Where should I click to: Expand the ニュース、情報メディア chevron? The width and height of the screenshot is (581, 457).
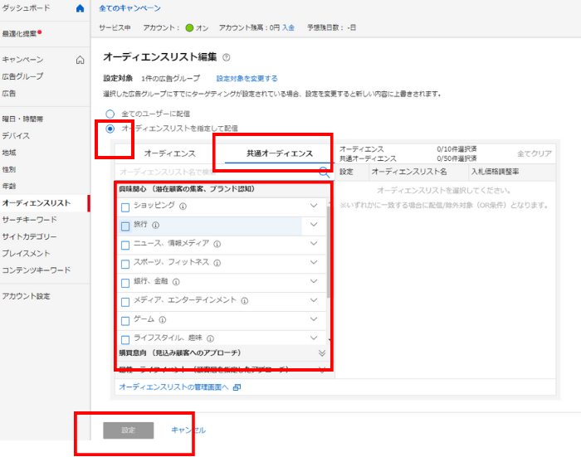coord(314,243)
